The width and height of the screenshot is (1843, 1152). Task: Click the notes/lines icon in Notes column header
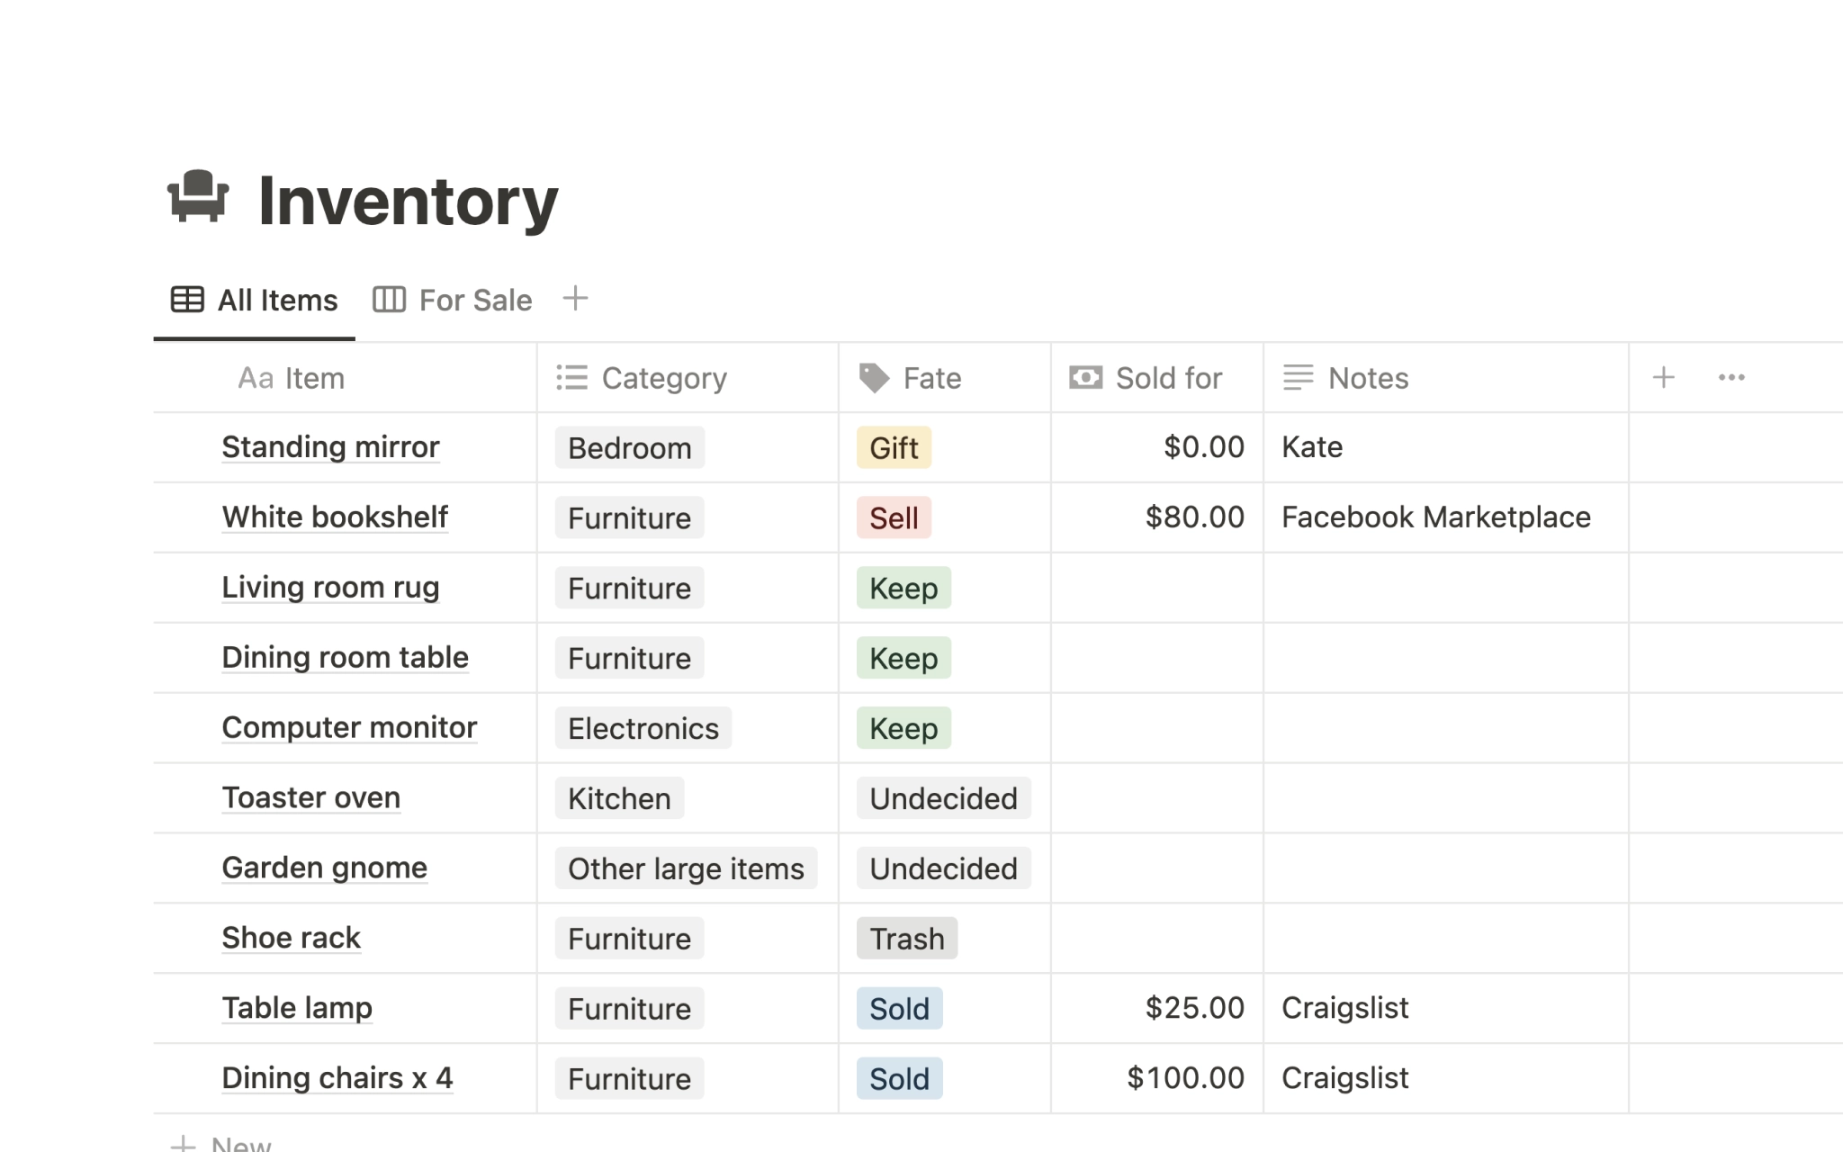[1297, 377]
